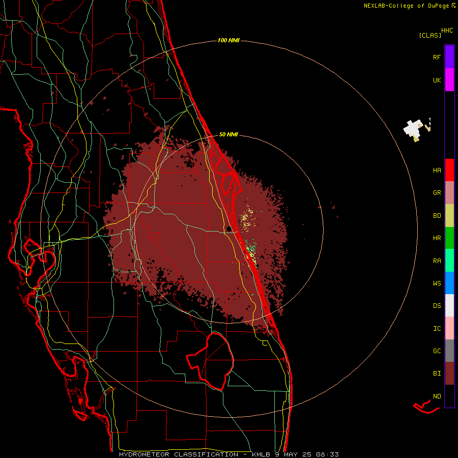Click the IC legend label
The image size is (458, 458).
[x=437, y=329]
